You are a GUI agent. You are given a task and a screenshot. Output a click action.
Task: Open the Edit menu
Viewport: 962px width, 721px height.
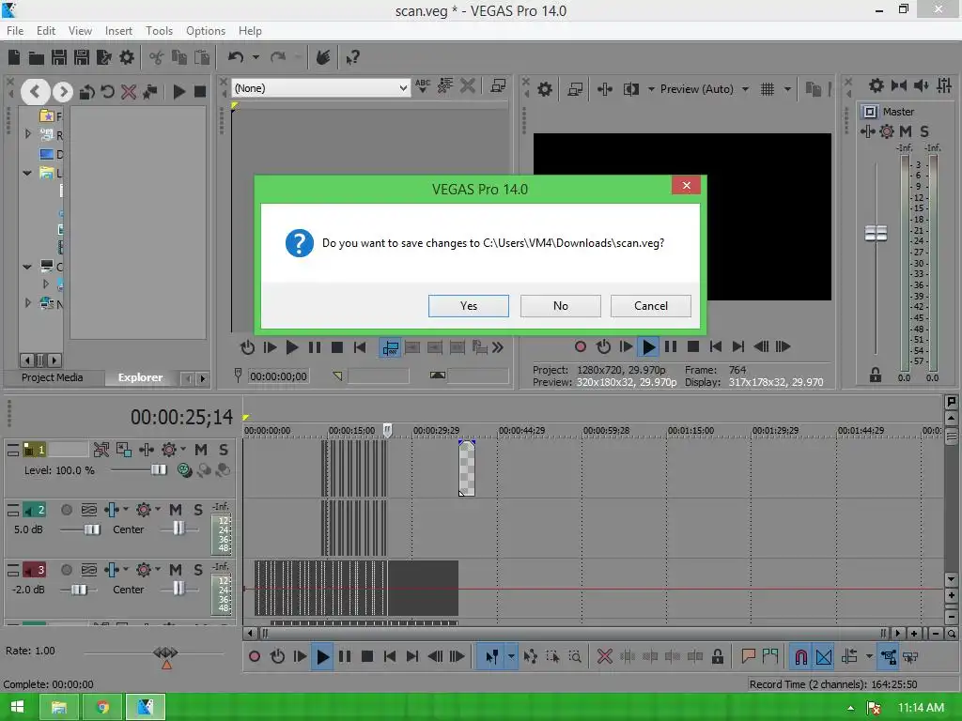coord(46,31)
